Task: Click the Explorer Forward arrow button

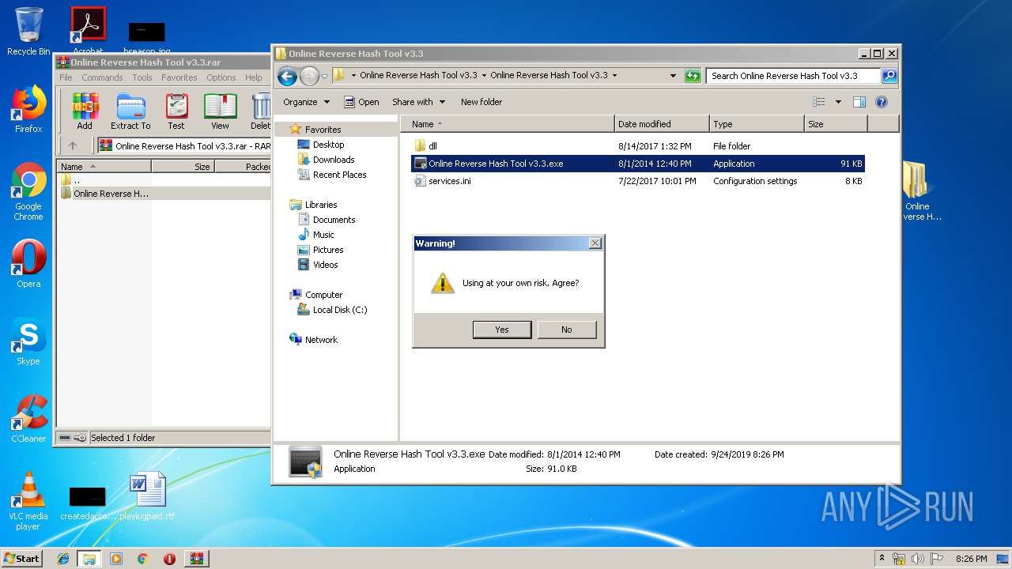Action: point(309,76)
